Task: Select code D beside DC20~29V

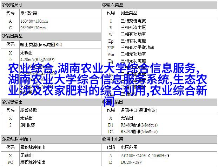Action: click(111, 162)
